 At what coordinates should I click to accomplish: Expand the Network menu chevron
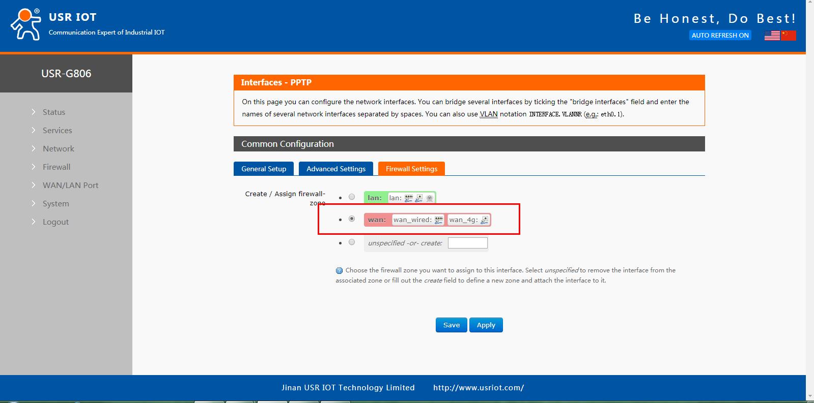[34, 148]
